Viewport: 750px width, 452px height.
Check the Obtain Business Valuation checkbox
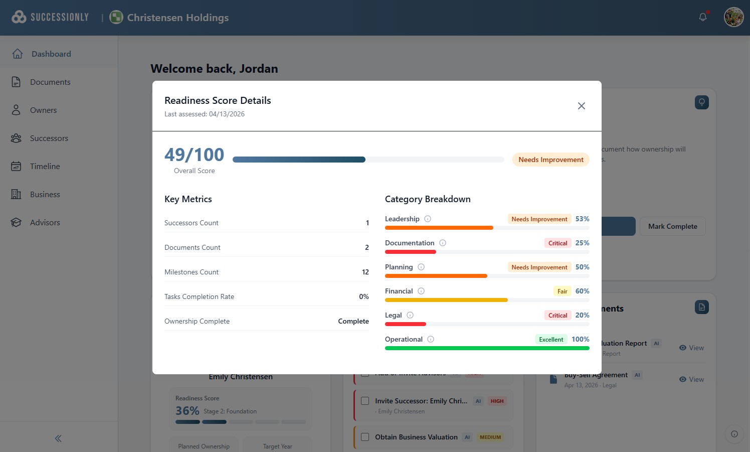[x=364, y=437]
